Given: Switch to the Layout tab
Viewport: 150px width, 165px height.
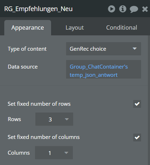Looking at the screenshot, I should 75,27.
